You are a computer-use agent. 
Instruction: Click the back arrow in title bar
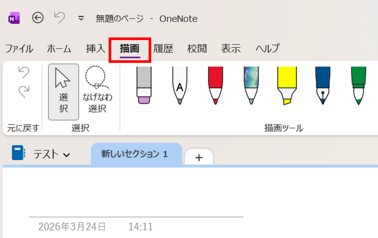(38, 18)
